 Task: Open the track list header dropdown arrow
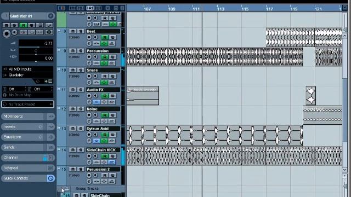click(x=107, y=8)
